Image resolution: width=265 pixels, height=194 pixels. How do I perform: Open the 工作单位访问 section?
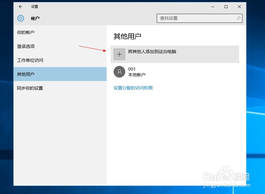[60, 60]
